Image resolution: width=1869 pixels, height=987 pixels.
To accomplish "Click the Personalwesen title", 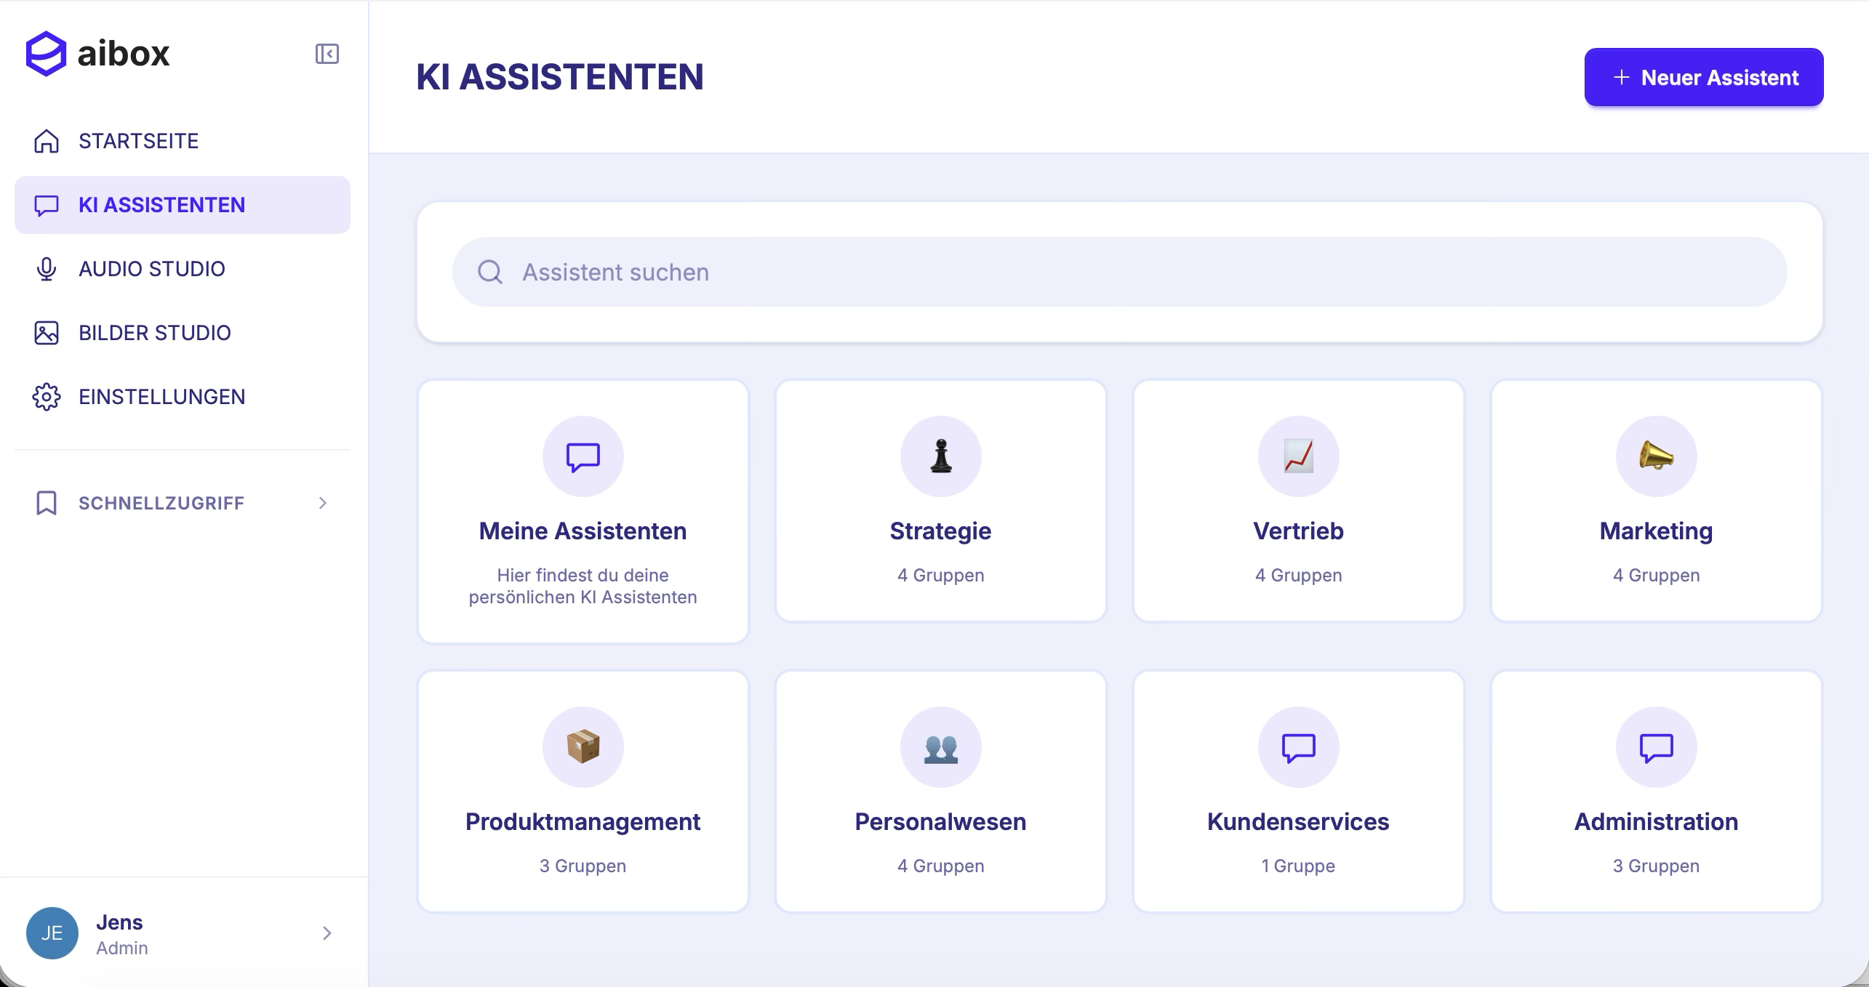I will click(x=941, y=822).
